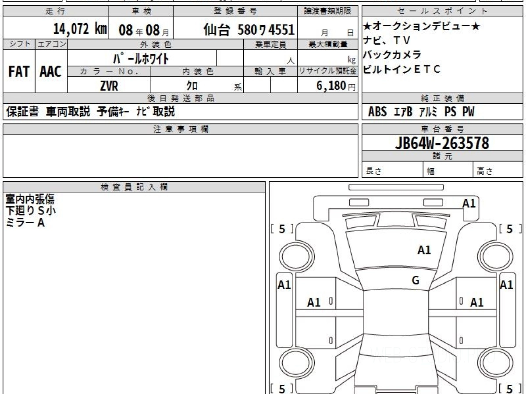Select the 注意事項欄 header
The height and width of the screenshot is (394, 526).
(x=181, y=129)
